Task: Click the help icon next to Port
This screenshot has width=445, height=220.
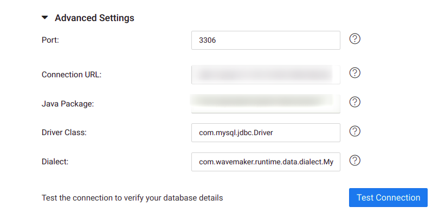Action: [x=355, y=39]
